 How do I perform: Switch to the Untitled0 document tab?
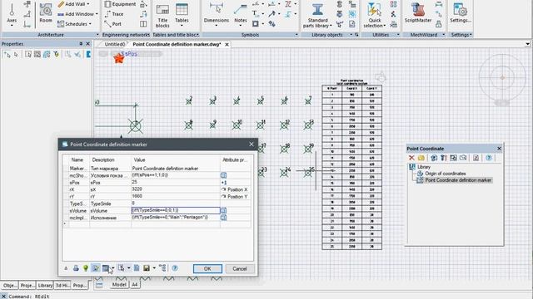click(115, 44)
